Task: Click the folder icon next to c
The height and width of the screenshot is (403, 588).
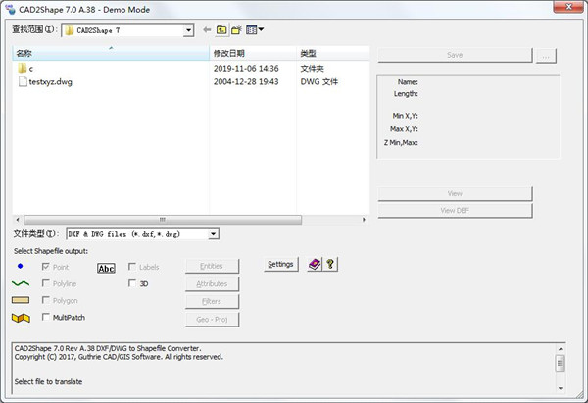Action: (x=23, y=69)
